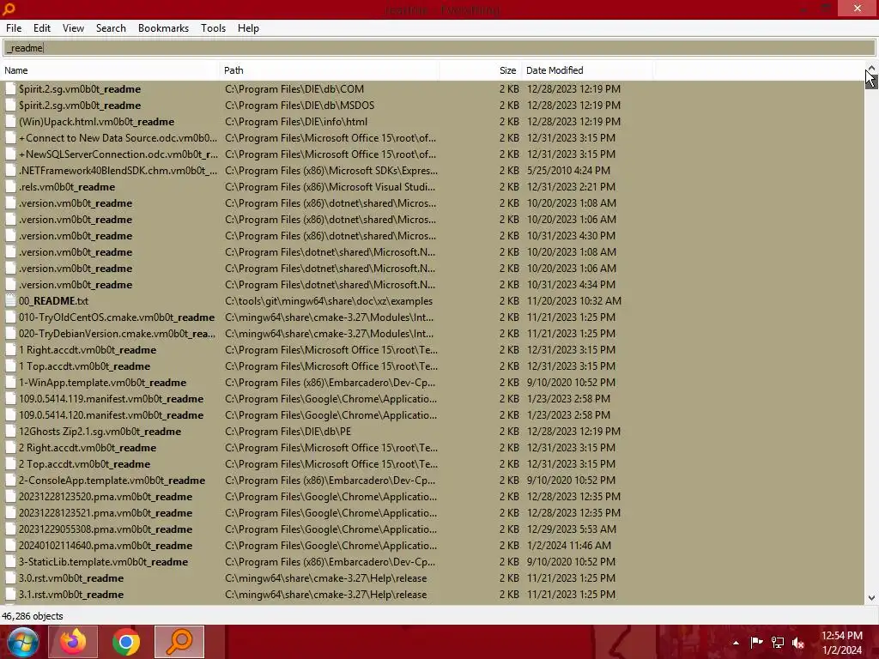Click file icon of 1-WinApp.template.vm0b0t_readme
This screenshot has height=659, width=879.
(x=10, y=382)
